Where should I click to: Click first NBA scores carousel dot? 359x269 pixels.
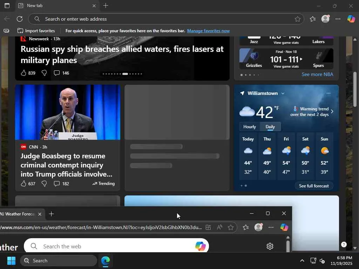coord(242,75)
